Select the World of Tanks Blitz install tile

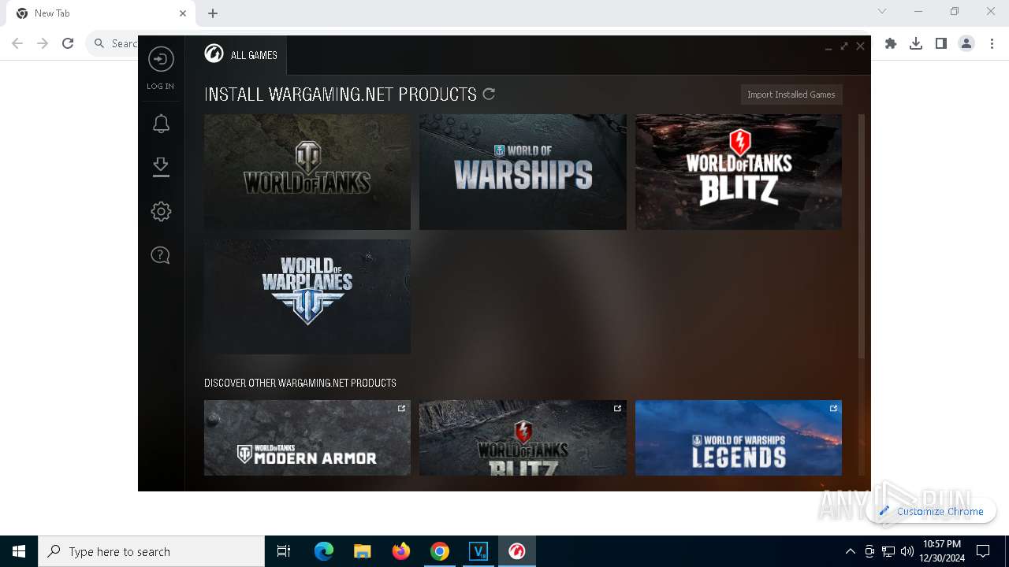click(x=739, y=172)
